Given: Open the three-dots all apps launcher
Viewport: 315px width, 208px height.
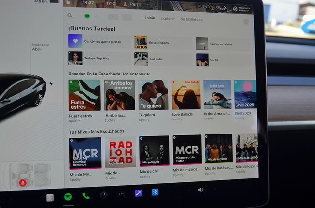Looking at the screenshot, I should point(121,194).
